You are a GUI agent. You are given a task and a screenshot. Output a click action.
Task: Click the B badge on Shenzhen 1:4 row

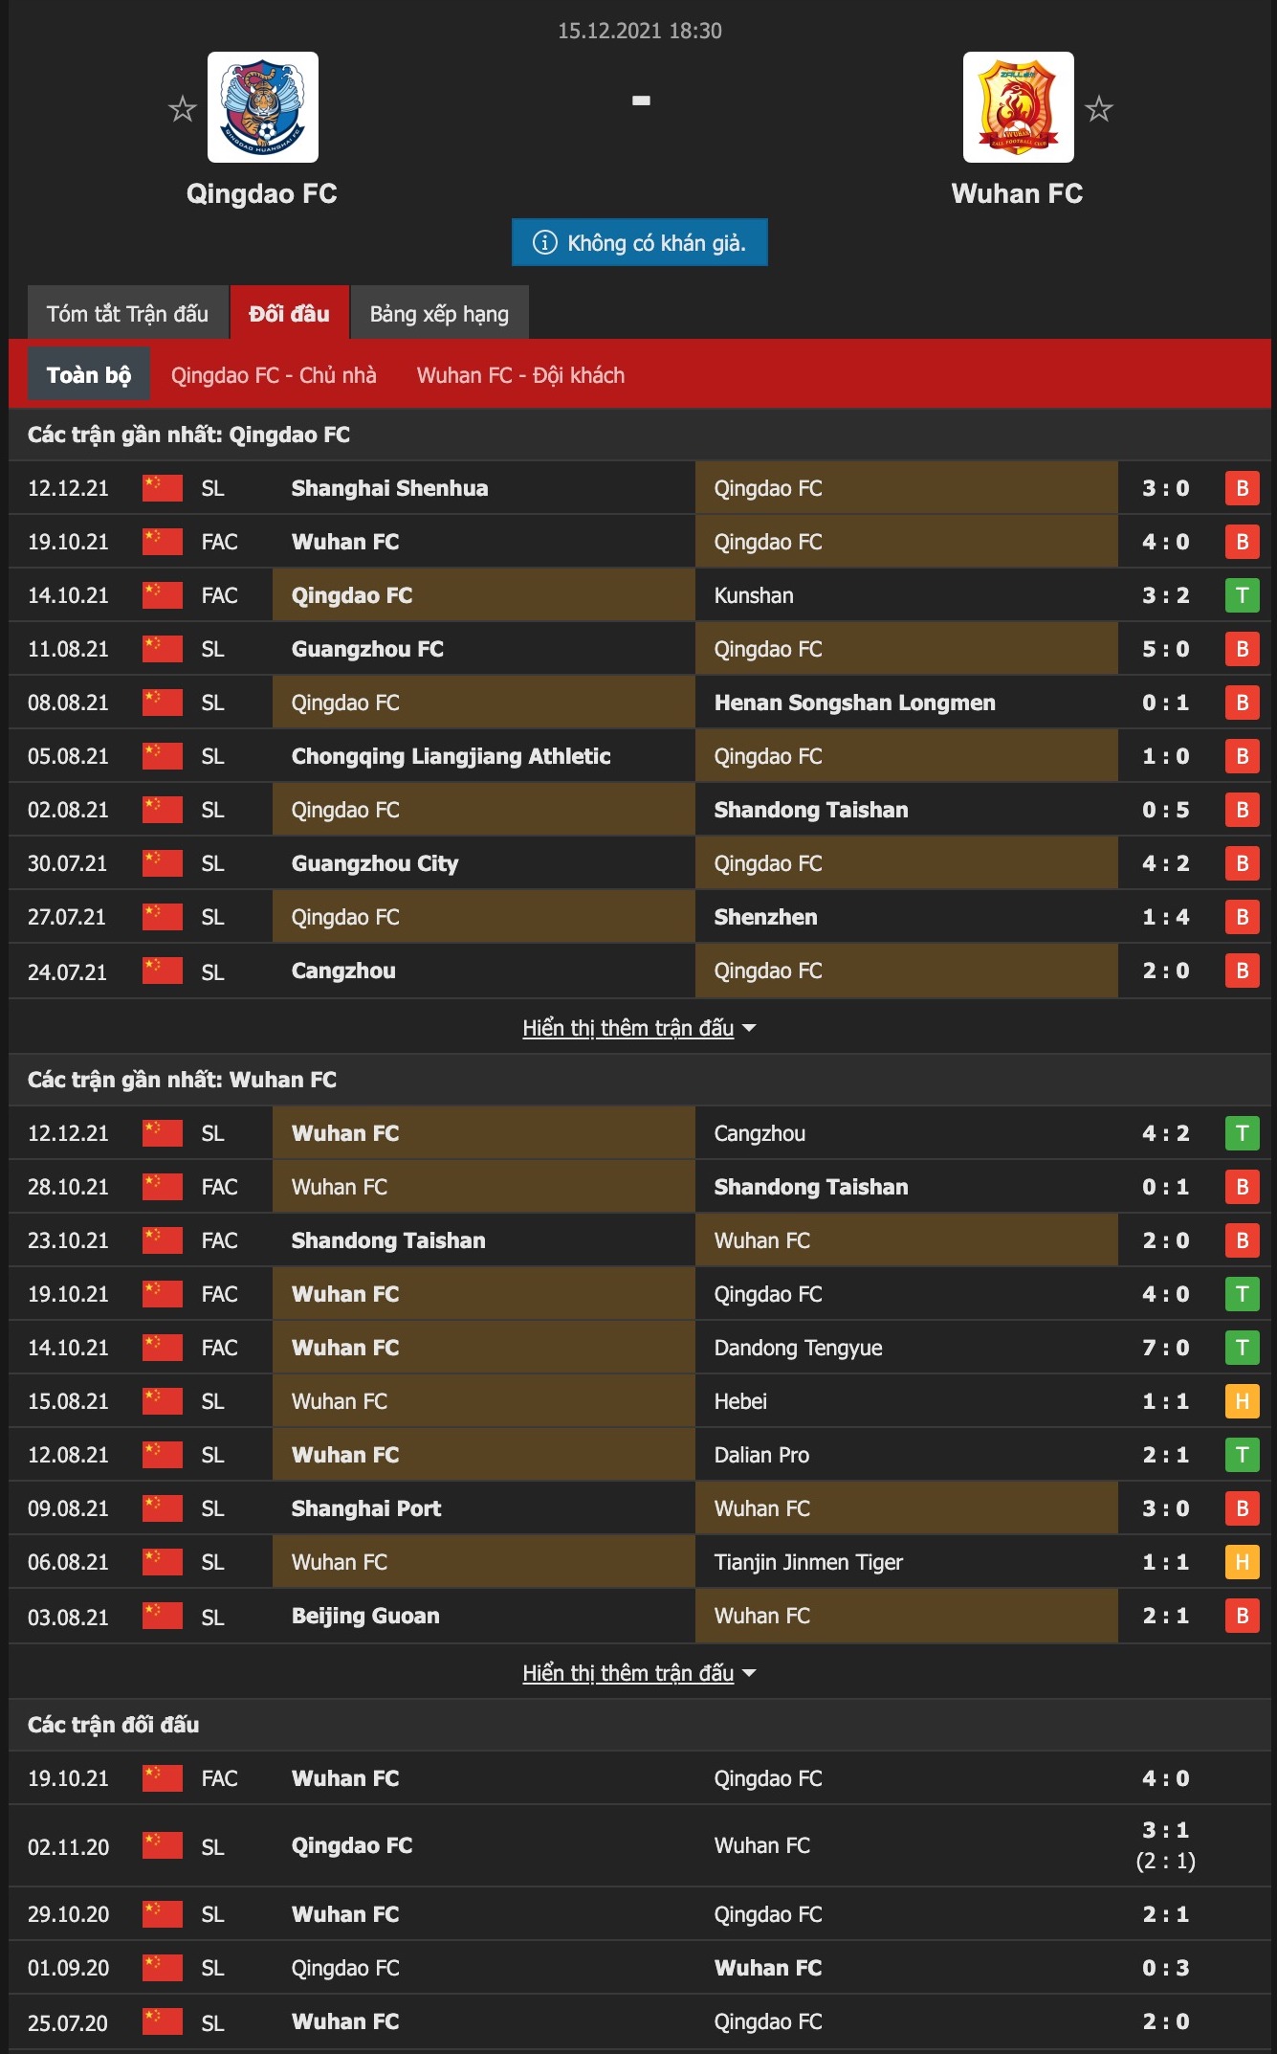pos(1242,917)
